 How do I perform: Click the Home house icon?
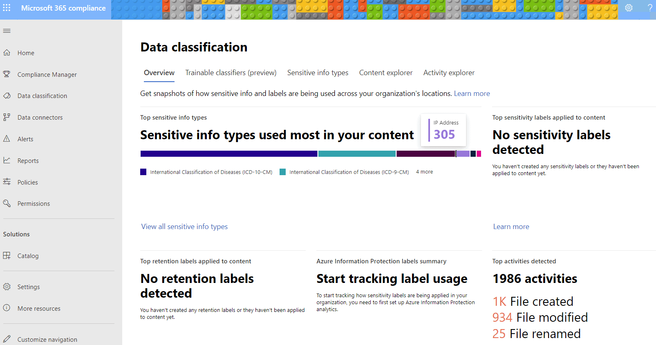coord(7,53)
